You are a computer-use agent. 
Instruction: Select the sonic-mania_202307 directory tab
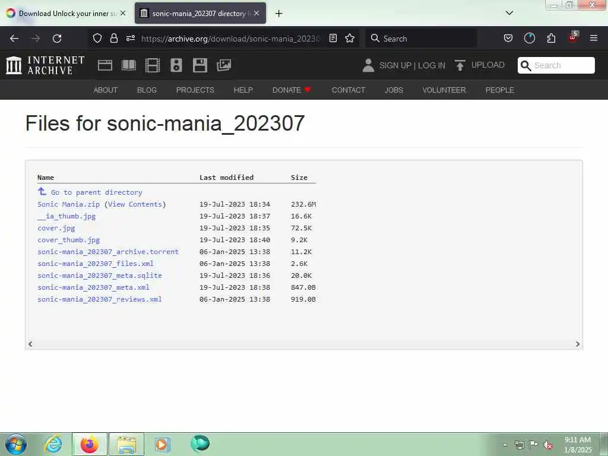(200, 14)
